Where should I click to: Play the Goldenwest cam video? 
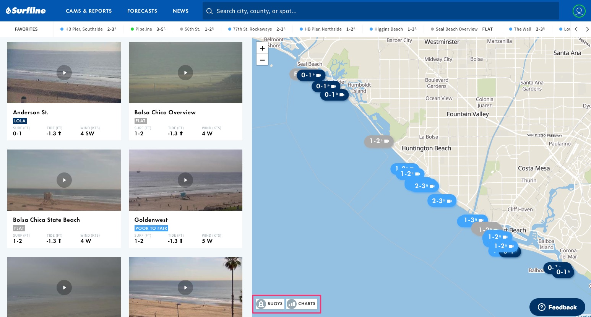185,180
